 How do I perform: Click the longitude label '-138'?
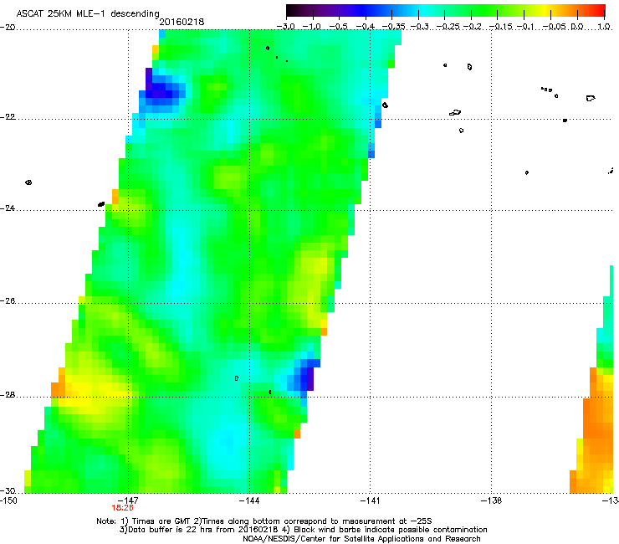pos(492,500)
